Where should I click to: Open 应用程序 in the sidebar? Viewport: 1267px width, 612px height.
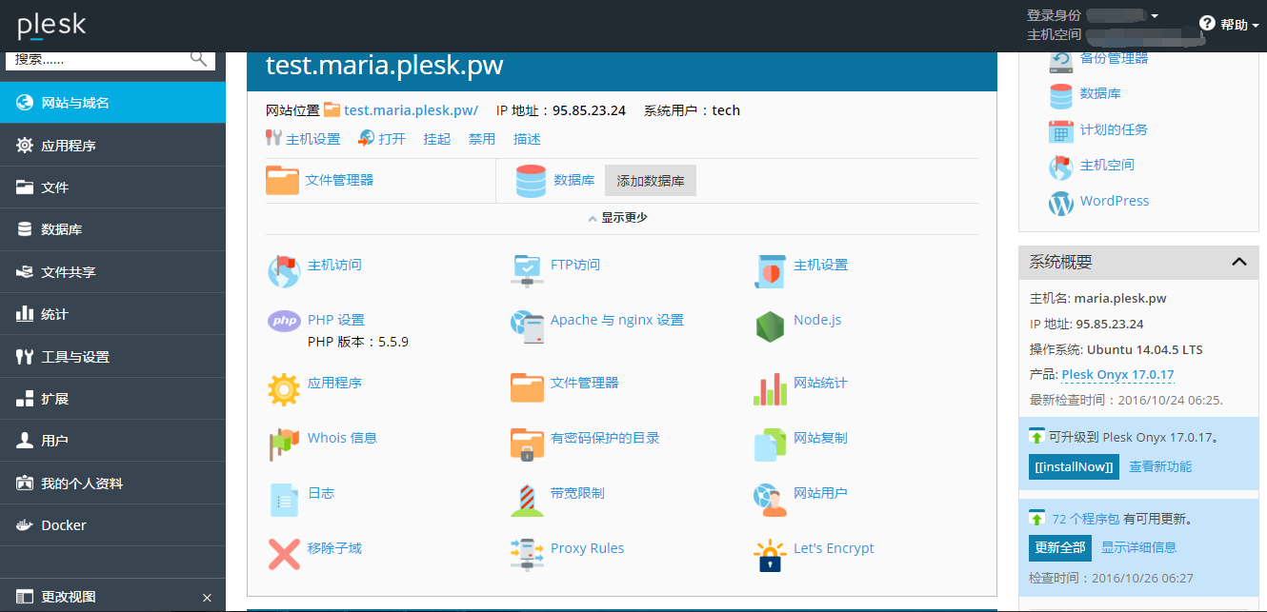tap(112, 146)
